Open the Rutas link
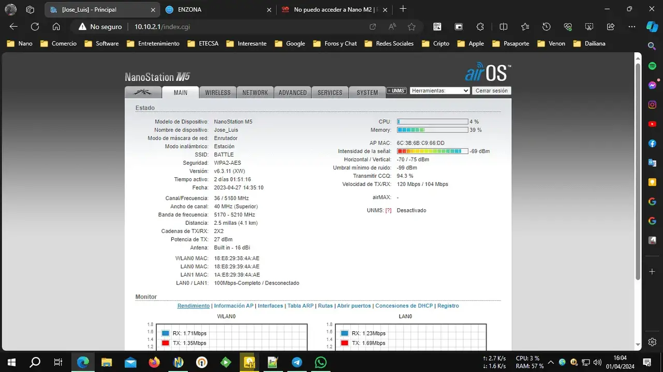663x372 pixels. pyautogui.click(x=325, y=306)
